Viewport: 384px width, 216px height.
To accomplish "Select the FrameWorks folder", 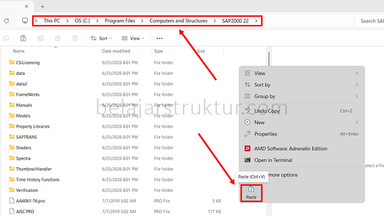I will pyautogui.click(x=28, y=94).
